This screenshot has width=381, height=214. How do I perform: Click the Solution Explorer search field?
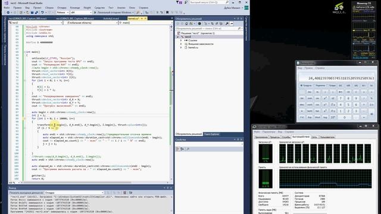(x=208, y=29)
